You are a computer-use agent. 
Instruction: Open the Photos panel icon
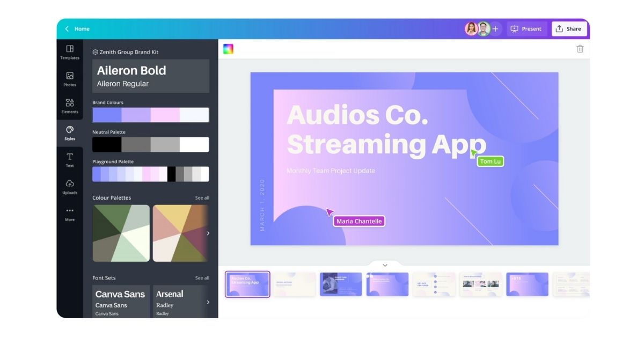(70, 76)
